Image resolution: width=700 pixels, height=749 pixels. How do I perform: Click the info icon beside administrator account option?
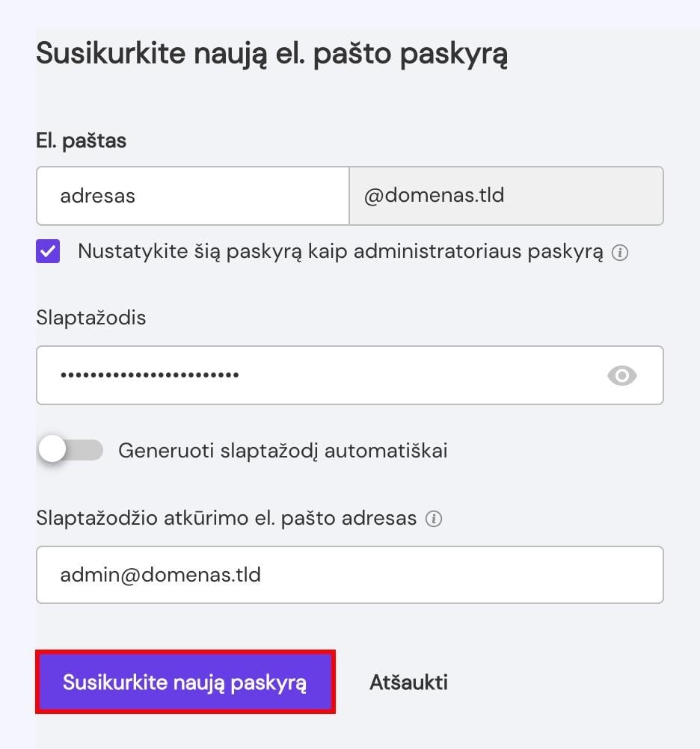620,253
